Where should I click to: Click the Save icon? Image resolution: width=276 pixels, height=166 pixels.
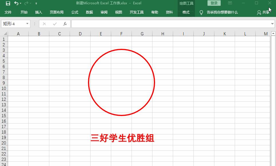pos(8,3)
